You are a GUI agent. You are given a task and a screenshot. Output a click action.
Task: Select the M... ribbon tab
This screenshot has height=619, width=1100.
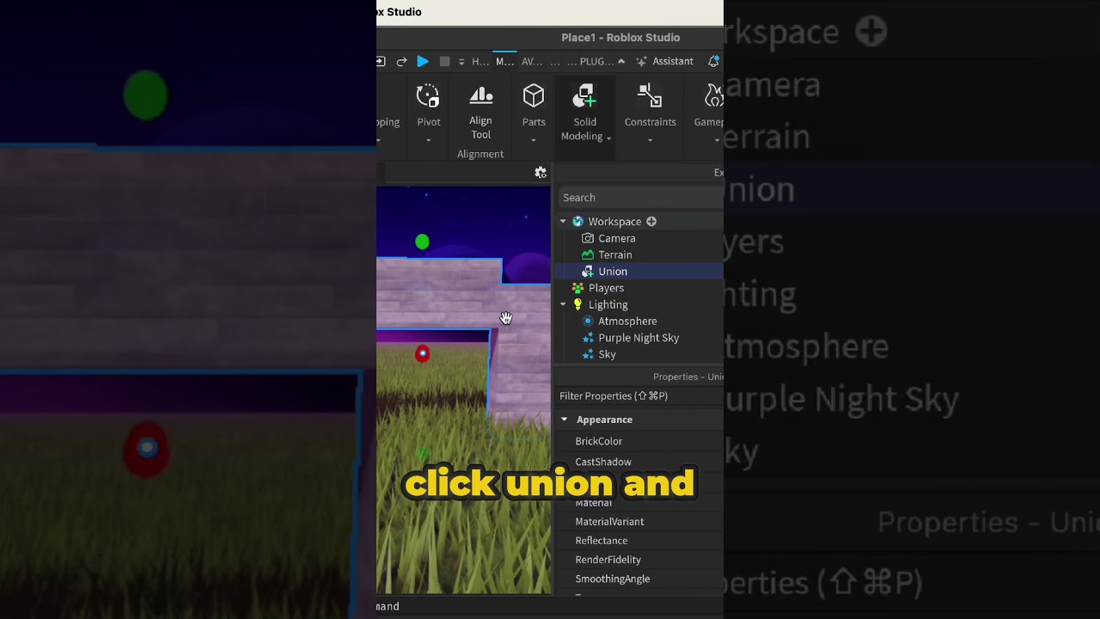tap(504, 62)
